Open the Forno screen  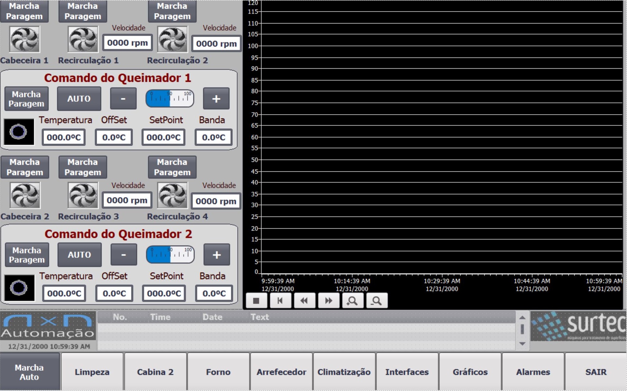[x=218, y=372]
